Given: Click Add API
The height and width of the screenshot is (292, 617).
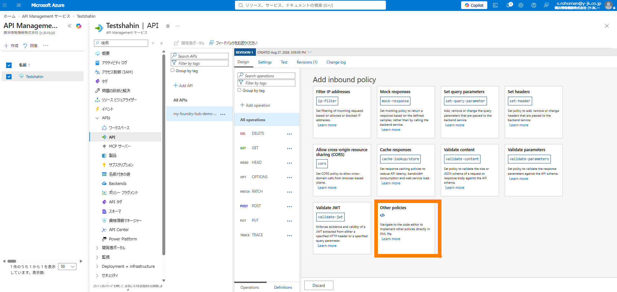Looking at the screenshot, I should point(183,86).
